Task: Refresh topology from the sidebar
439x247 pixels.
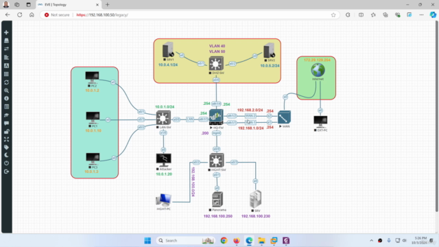Action: (x=6, y=82)
